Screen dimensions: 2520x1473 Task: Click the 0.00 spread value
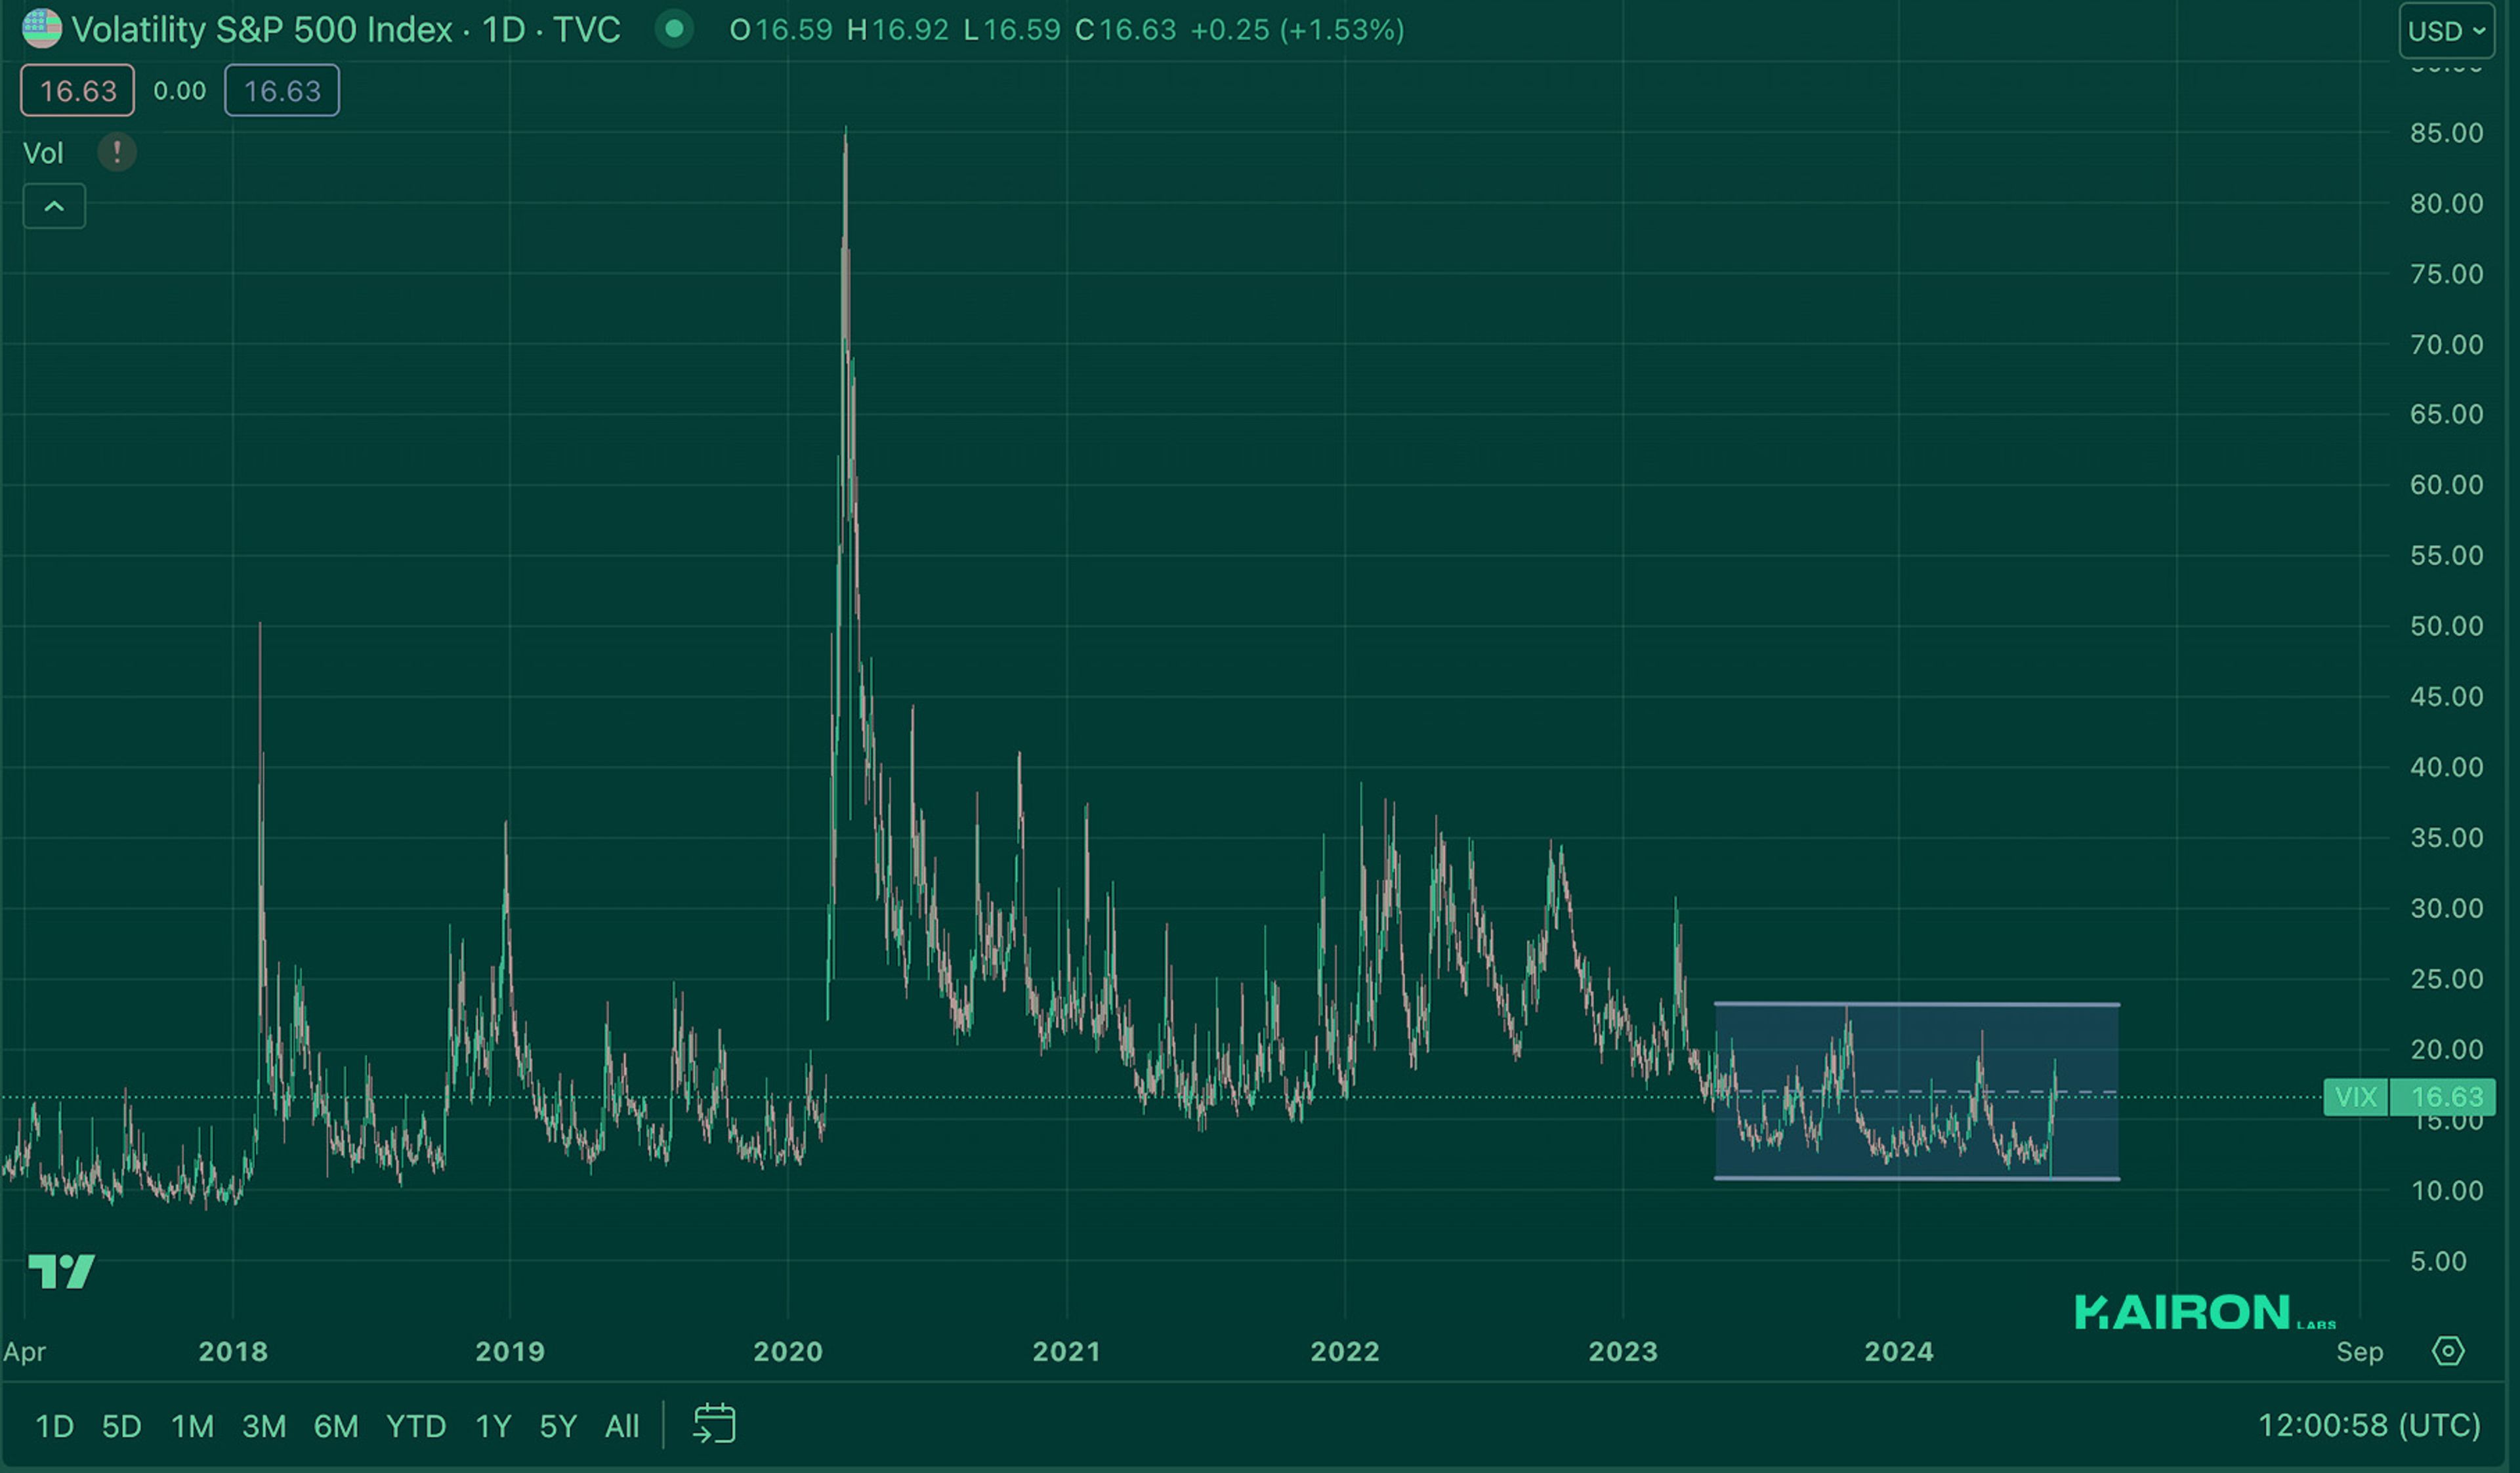[180, 91]
